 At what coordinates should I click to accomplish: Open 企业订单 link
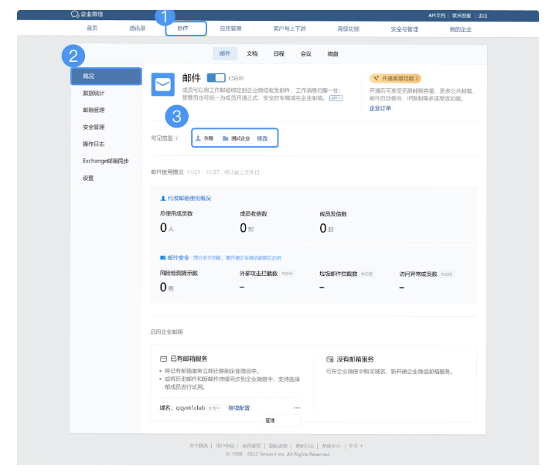pyautogui.click(x=380, y=108)
